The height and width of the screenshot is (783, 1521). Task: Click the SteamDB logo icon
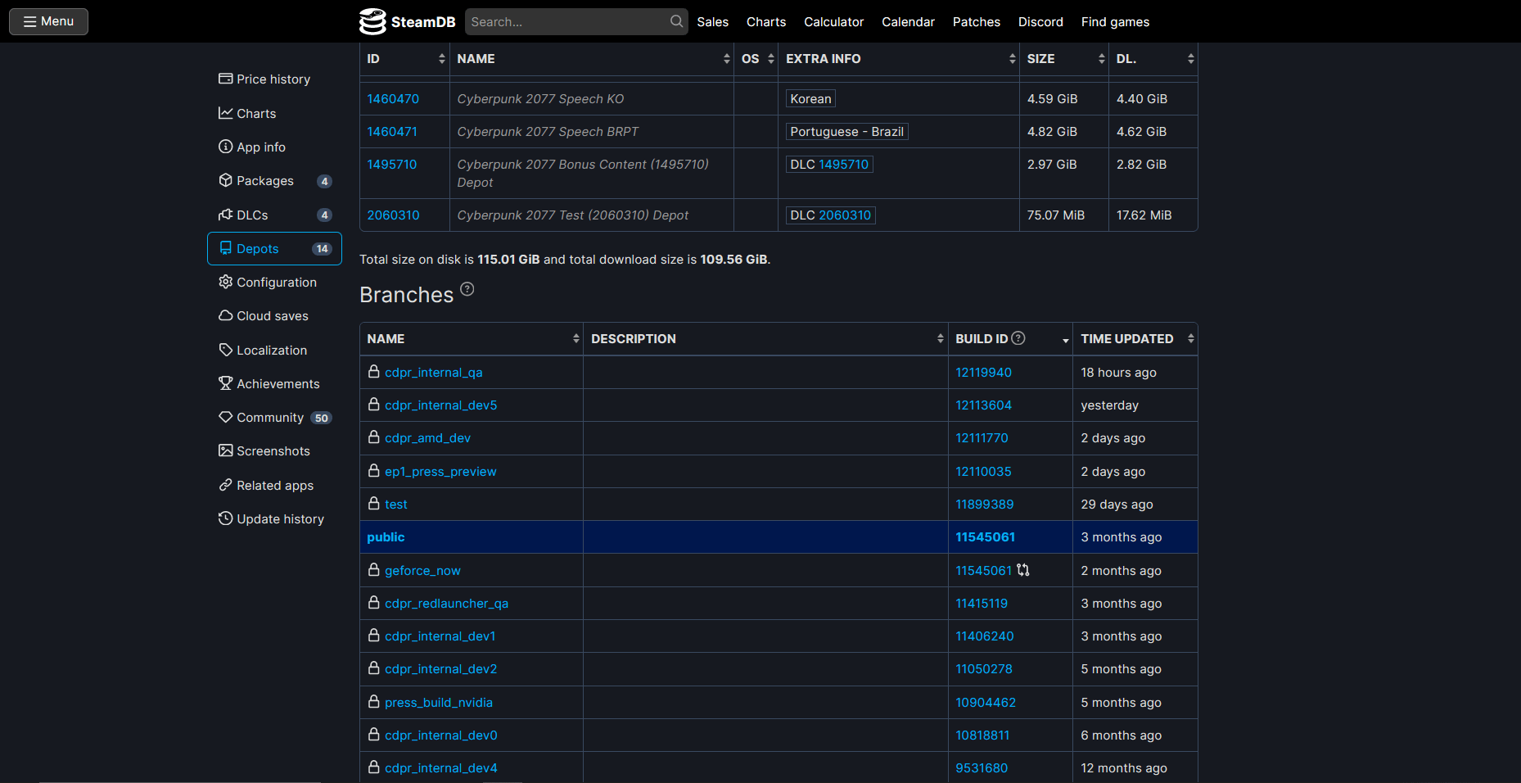[x=372, y=21]
